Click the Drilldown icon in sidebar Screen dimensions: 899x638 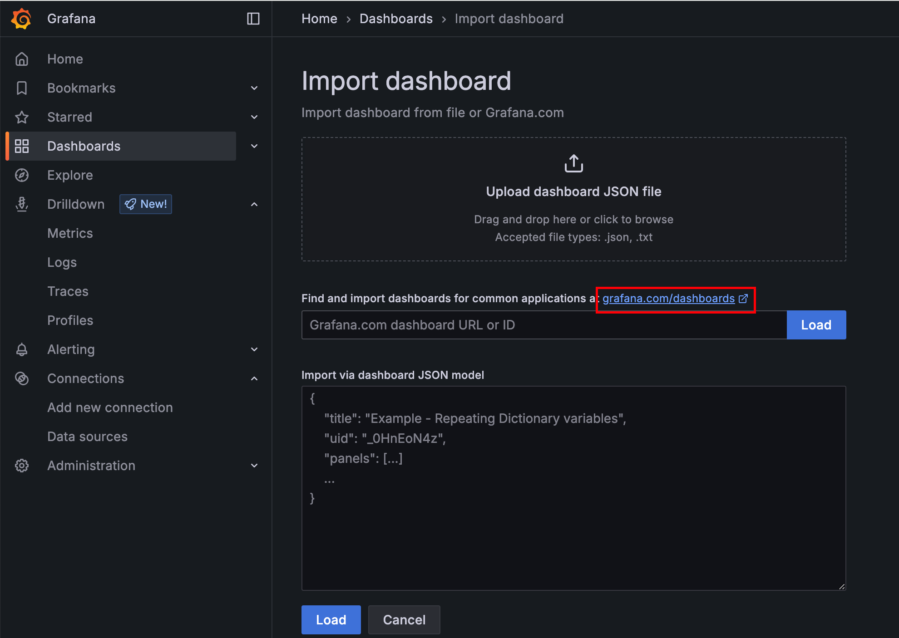tap(22, 204)
